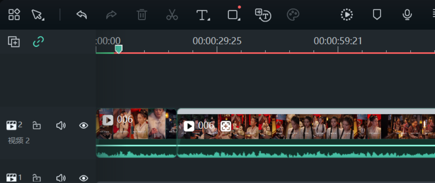The height and width of the screenshot is (183, 435).
Task: Click the audio waveform of first 006 clip
Action: coord(136,154)
